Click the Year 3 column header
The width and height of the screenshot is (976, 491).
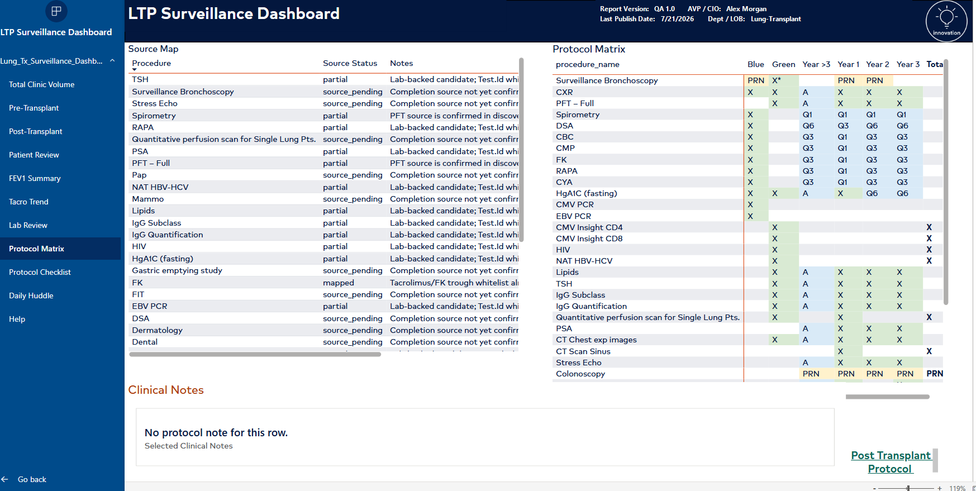point(908,64)
